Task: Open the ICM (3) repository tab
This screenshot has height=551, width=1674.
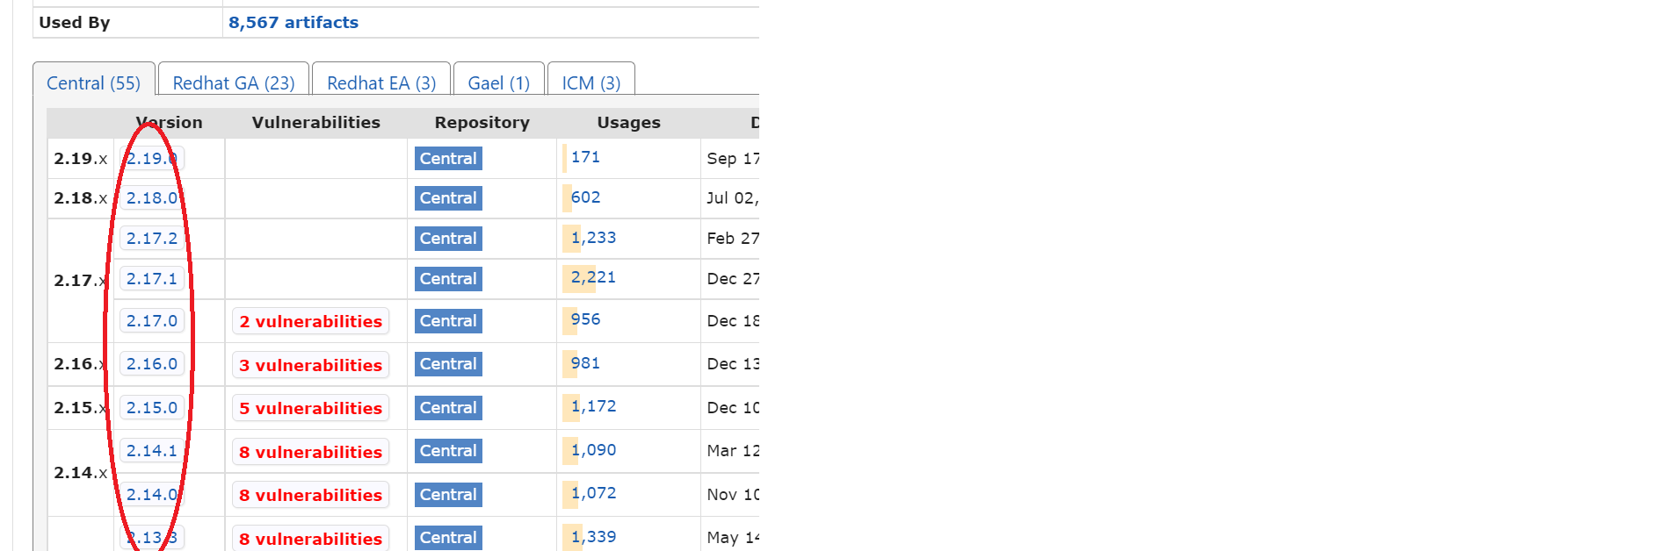Action: (x=591, y=82)
